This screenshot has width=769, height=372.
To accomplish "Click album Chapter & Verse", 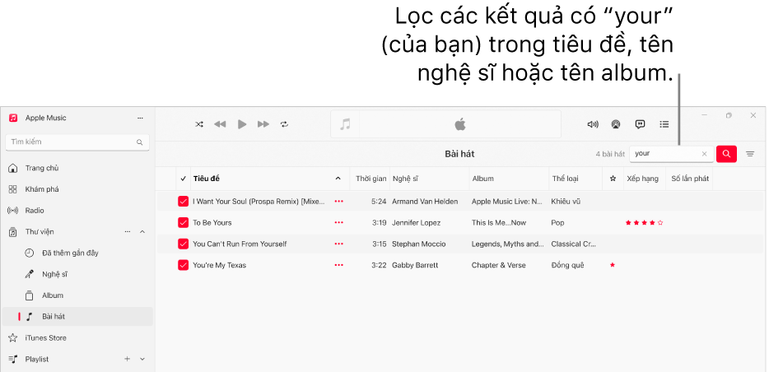I will tap(498, 265).
